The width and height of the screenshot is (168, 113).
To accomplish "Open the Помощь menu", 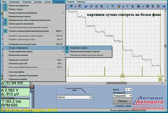I will point(81,2).
